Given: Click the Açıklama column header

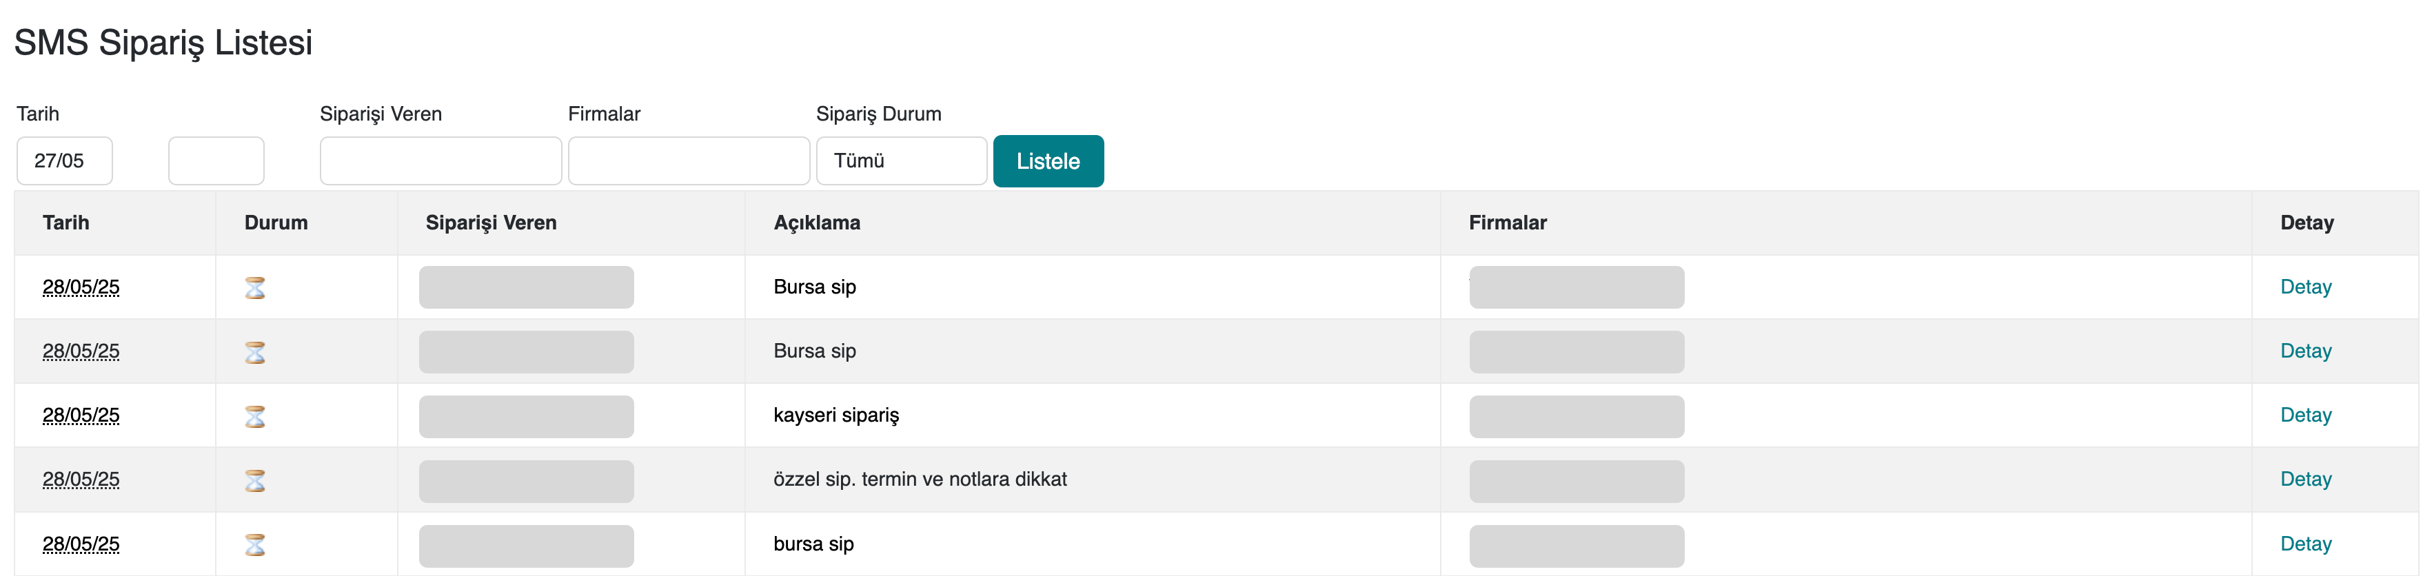Looking at the screenshot, I should [817, 223].
